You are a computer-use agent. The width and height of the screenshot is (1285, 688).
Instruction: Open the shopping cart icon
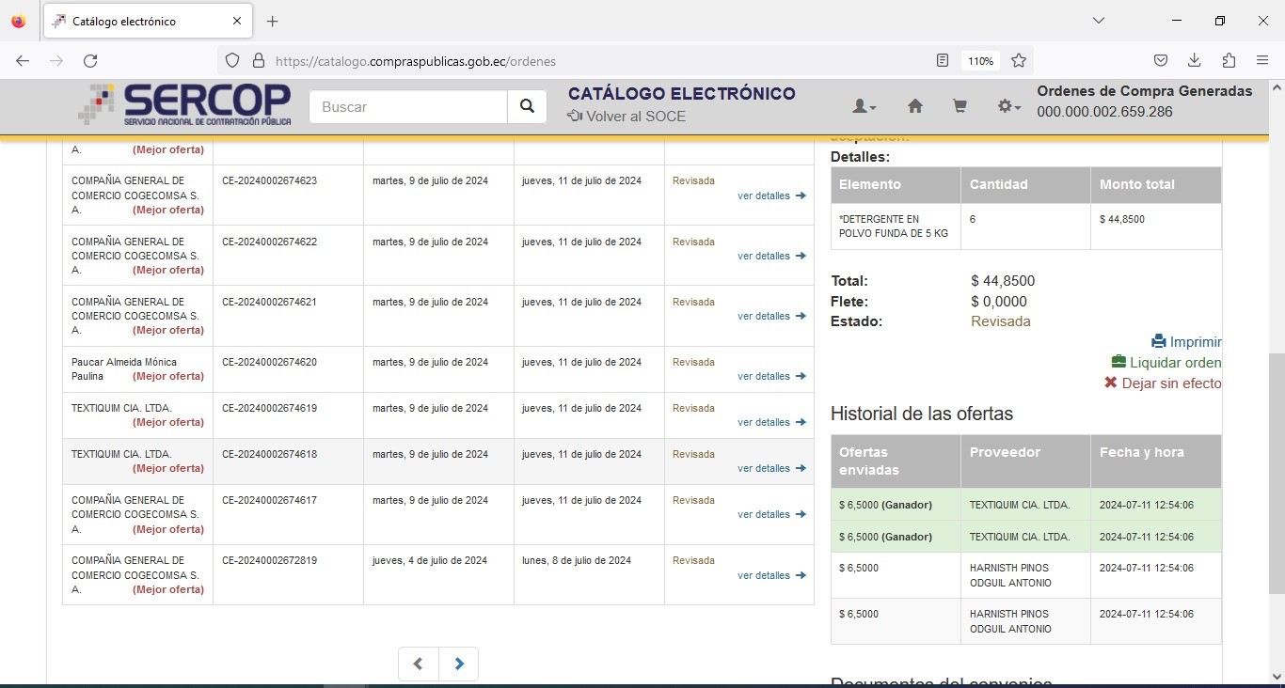tap(960, 107)
